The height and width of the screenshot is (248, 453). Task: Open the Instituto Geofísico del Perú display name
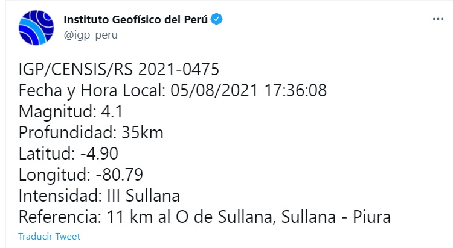tap(135, 19)
